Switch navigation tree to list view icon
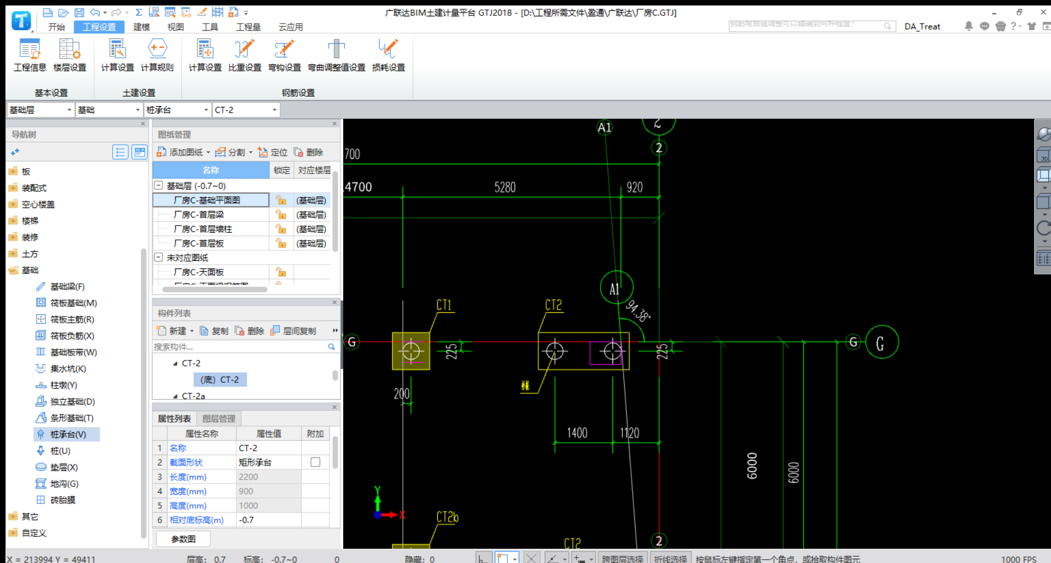Screen dimensions: 1051x563 point(120,152)
